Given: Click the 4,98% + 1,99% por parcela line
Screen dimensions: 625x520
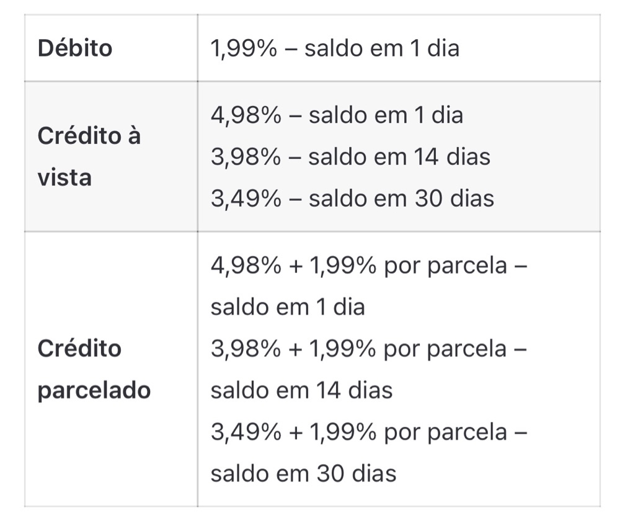Looking at the screenshot, I should point(369,266).
